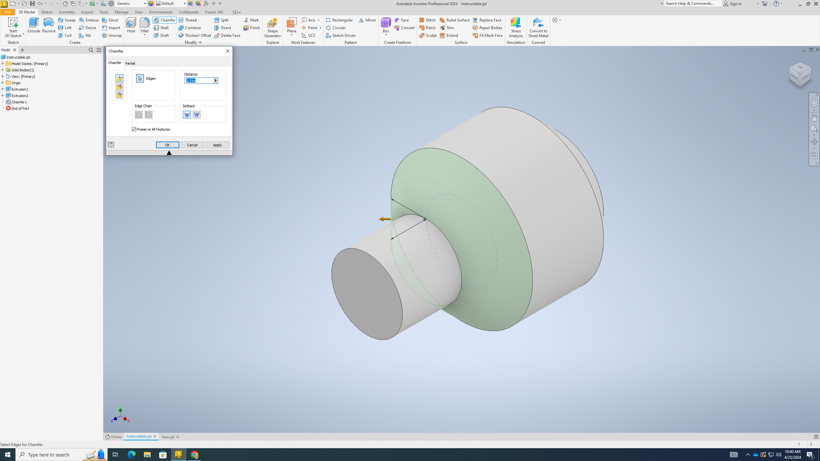Click the Delete Face tool

[x=227, y=35]
